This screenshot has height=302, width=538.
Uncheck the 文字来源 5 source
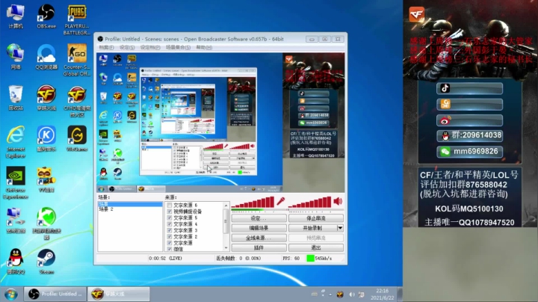[x=169, y=218]
